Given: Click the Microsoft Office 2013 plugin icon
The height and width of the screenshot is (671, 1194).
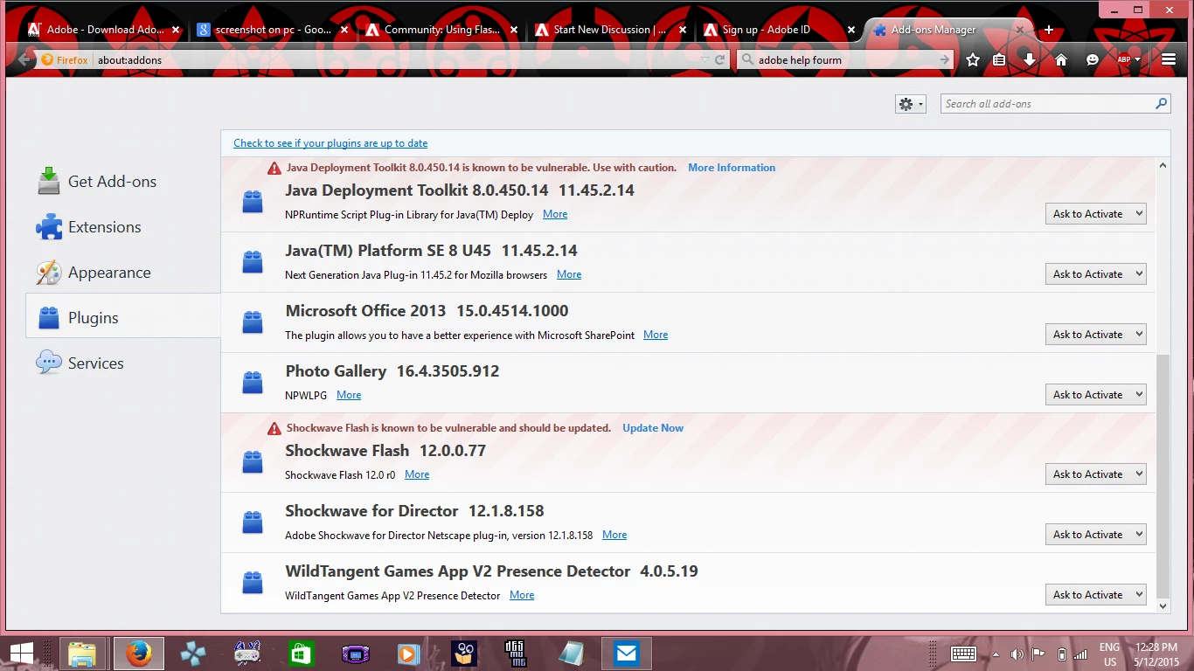Looking at the screenshot, I should pyautogui.click(x=253, y=322).
